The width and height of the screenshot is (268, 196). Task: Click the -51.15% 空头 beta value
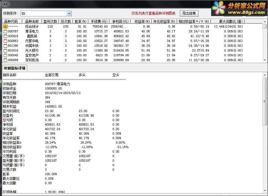[x=122, y=147]
